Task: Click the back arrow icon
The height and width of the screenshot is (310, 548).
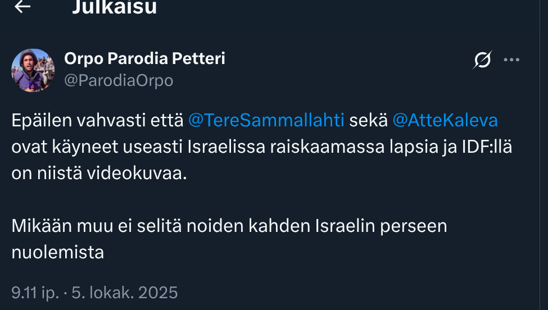Action: pyautogui.click(x=22, y=7)
